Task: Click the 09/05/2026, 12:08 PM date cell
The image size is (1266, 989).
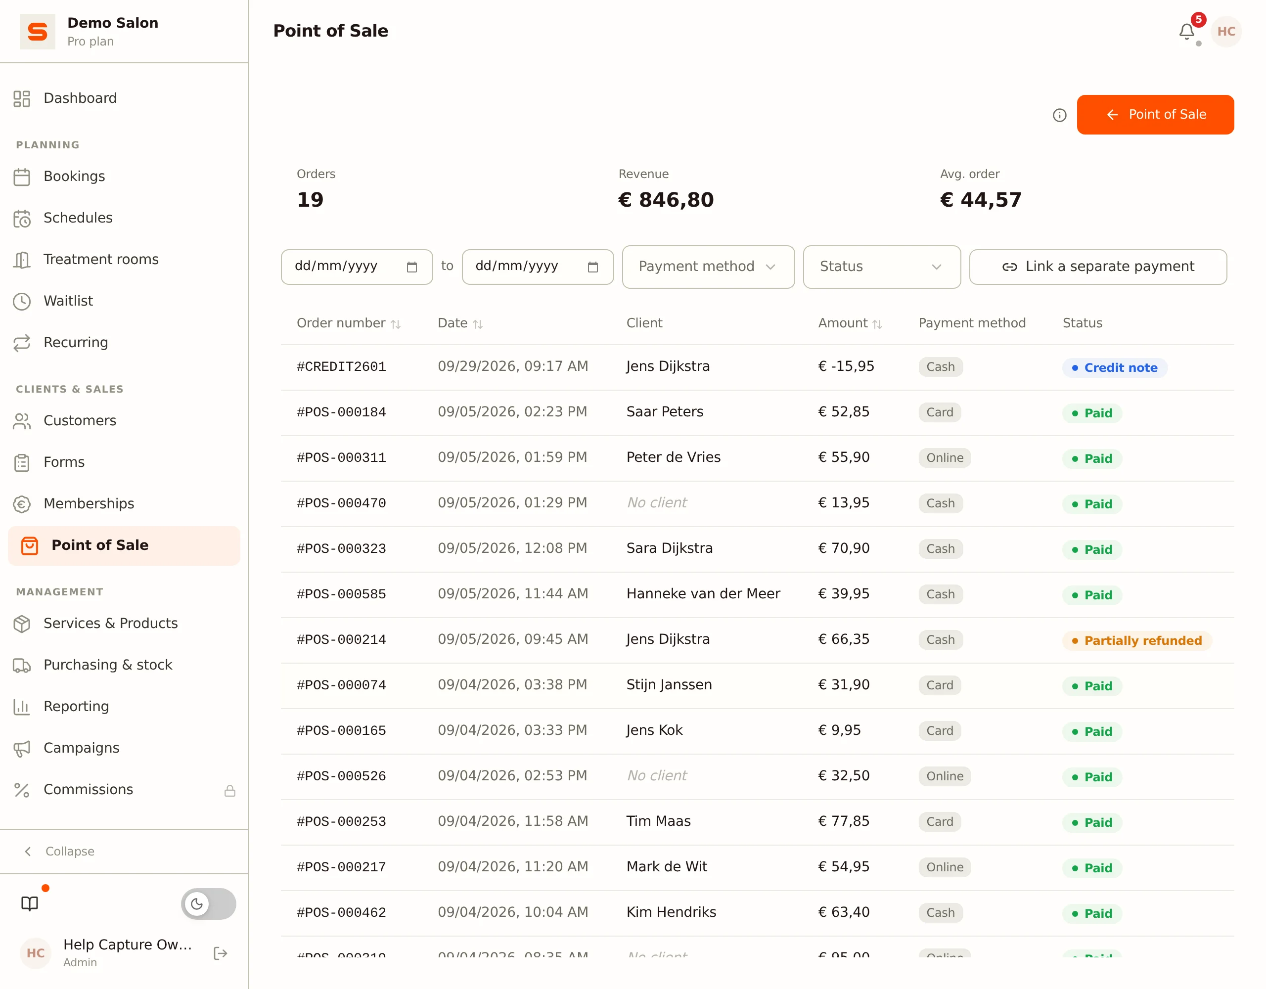Action: [x=512, y=548]
